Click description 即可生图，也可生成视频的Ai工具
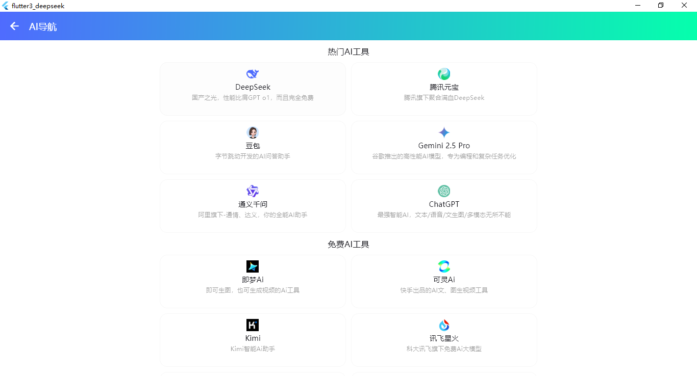The height and width of the screenshot is (376, 697). pos(253,290)
